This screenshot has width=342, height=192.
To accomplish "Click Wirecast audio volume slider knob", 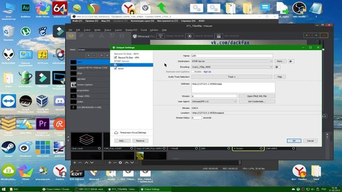I will coord(323,50).
